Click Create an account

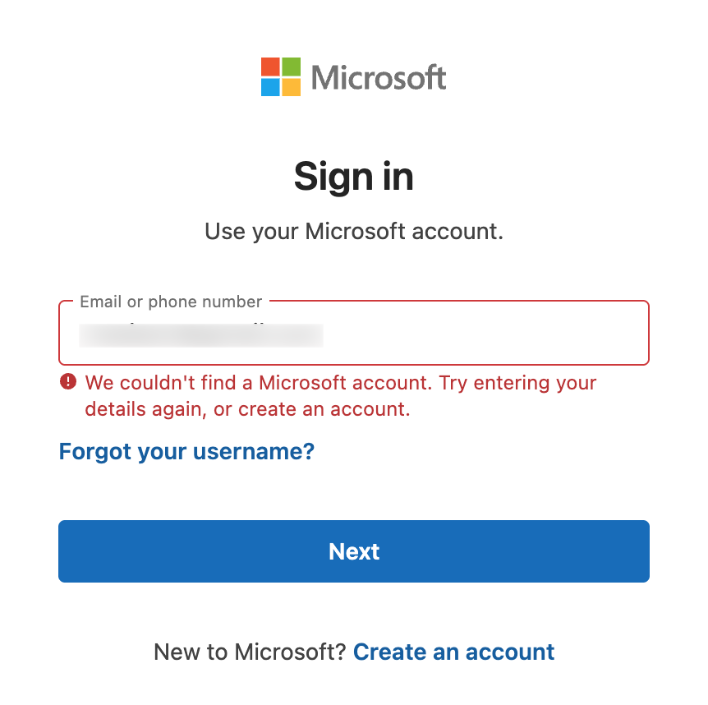click(x=453, y=652)
